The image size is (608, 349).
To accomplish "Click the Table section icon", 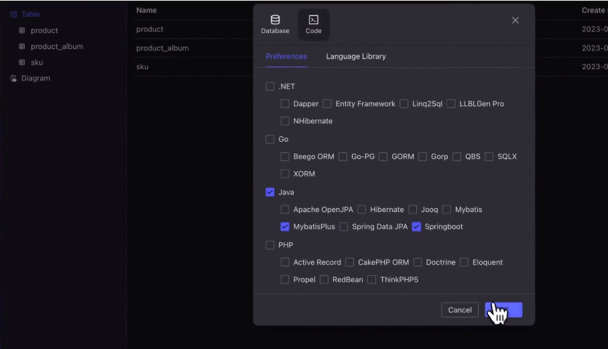I will click(13, 14).
